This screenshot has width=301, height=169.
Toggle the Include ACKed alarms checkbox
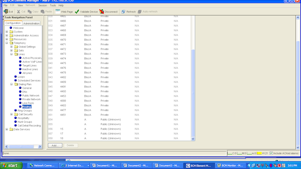point(271,153)
